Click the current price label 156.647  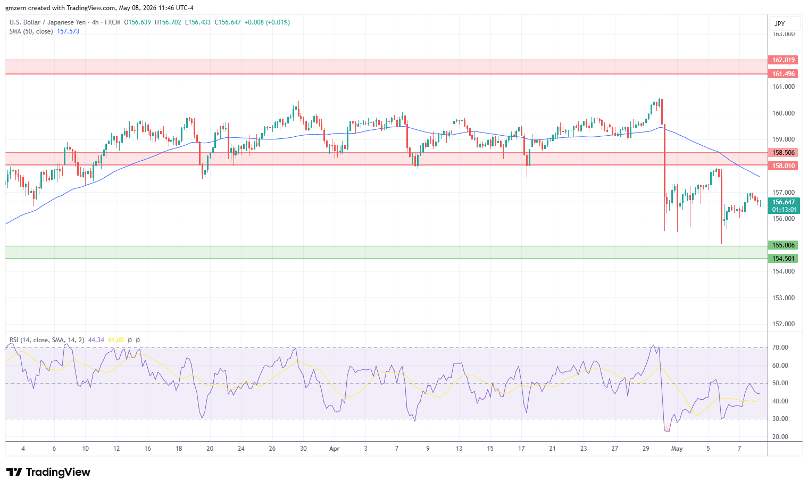pos(784,202)
